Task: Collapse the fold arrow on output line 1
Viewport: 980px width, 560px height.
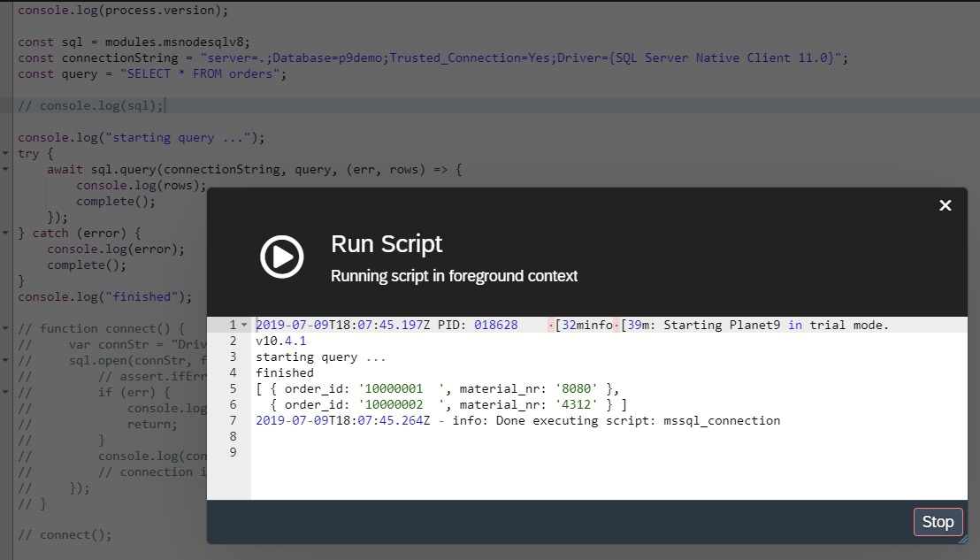Action: (x=245, y=326)
